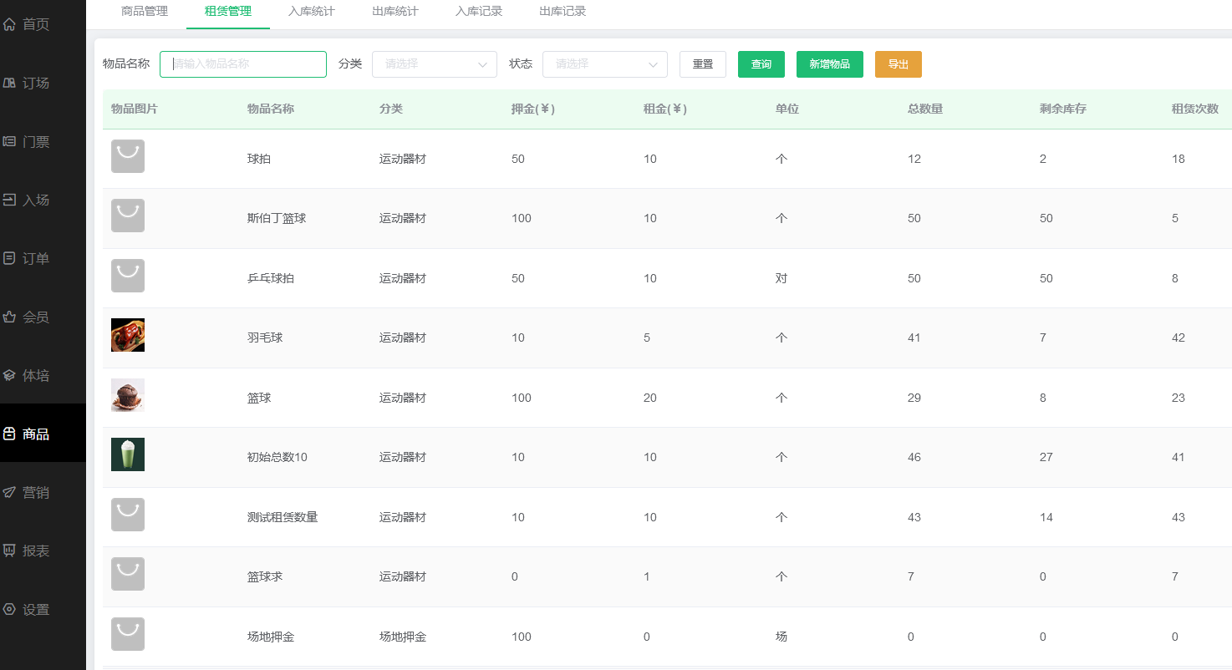1232x670 pixels.
Task: Open the 订单 orders icon
Action: click(10, 259)
